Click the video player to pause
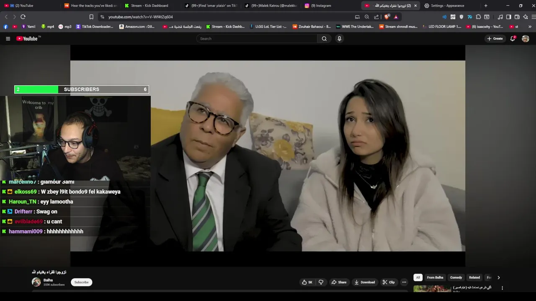 [x=268, y=156]
